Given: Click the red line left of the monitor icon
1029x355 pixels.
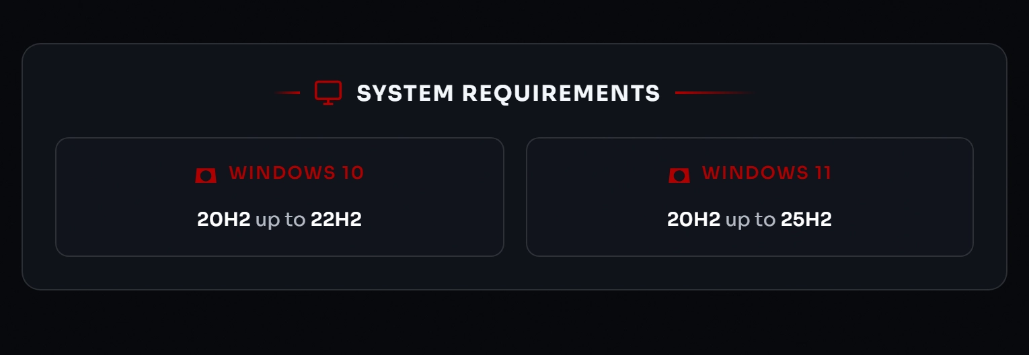Looking at the screenshot, I should 289,93.
